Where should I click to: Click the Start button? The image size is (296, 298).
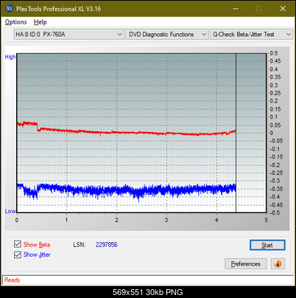coord(267,245)
